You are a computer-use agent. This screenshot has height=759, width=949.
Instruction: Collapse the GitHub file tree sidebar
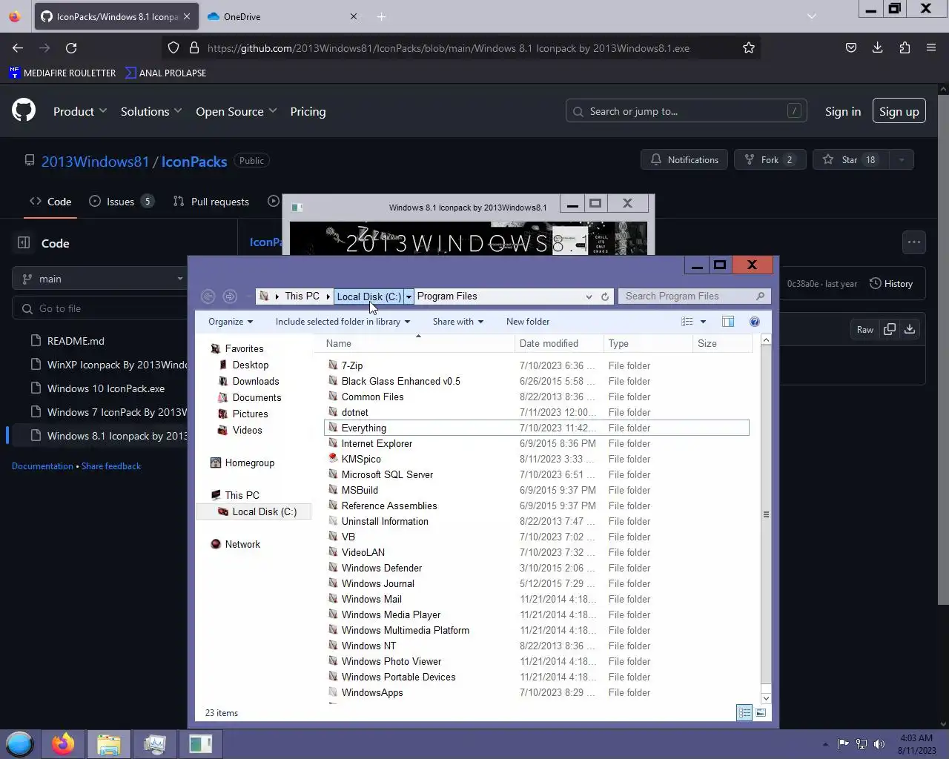coord(24,243)
